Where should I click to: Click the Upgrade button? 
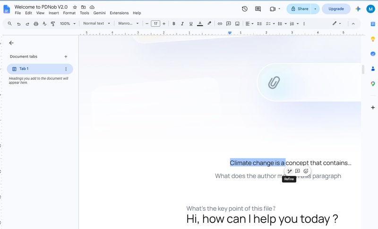[336, 9]
